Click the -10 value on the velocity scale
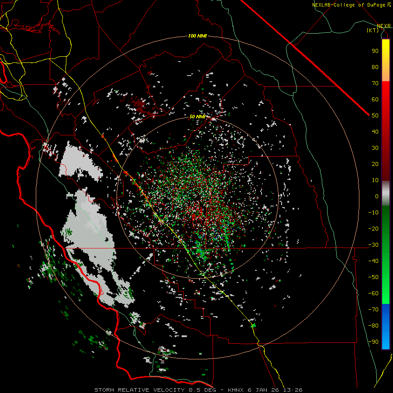Viewport: 393px width, 393px height. 373,213
